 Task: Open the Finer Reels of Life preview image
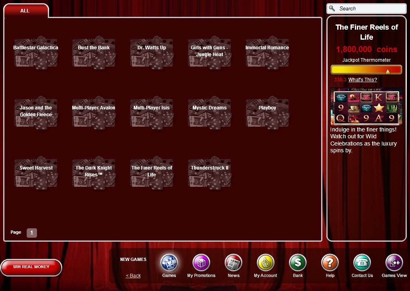point(366,106)
